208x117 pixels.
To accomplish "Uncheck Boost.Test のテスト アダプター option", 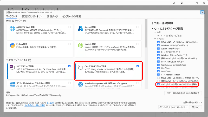I will point(158,62).
